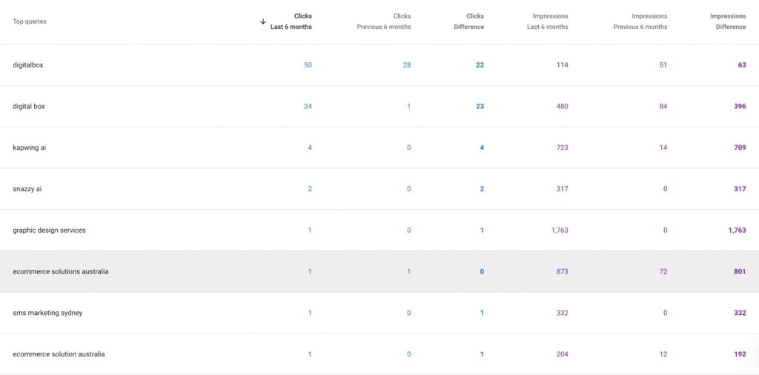Click the 801 impressions difference value

740,272
